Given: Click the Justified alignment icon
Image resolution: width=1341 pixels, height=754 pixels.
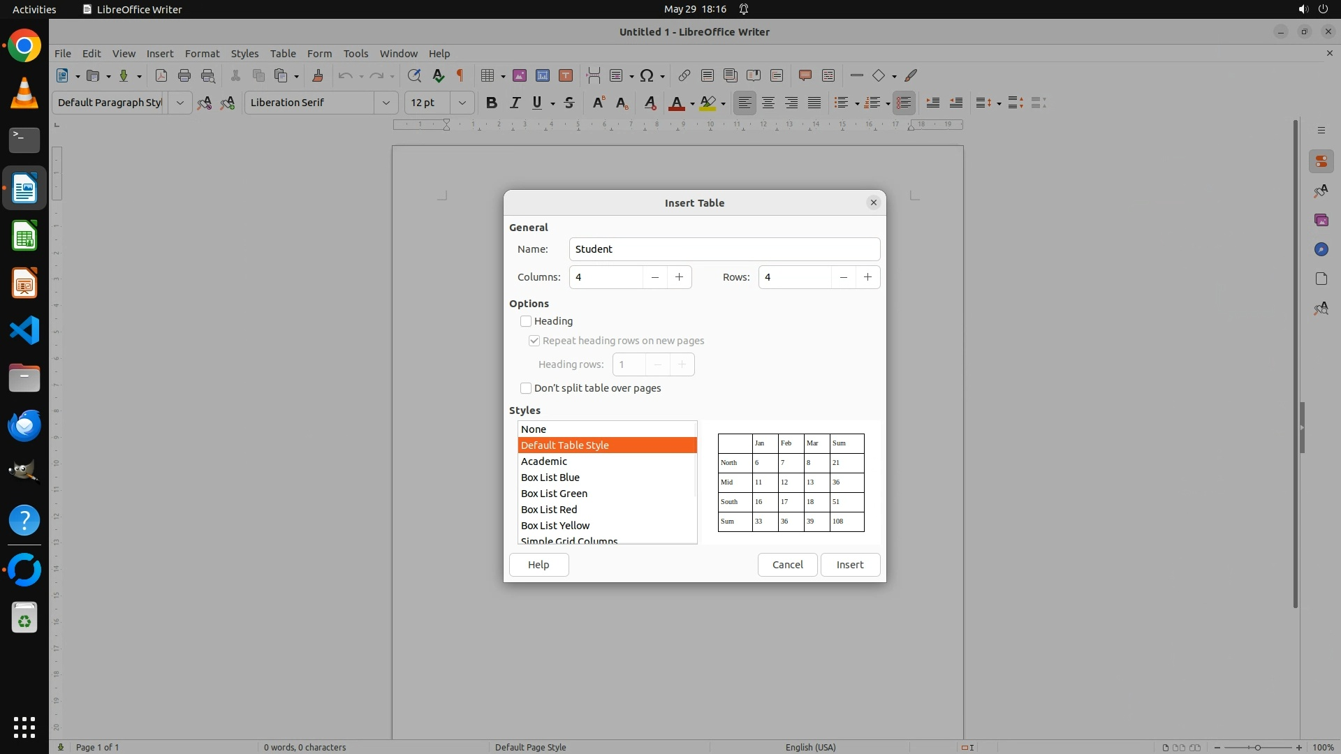Looking at the screenshot, I should 814,103.
